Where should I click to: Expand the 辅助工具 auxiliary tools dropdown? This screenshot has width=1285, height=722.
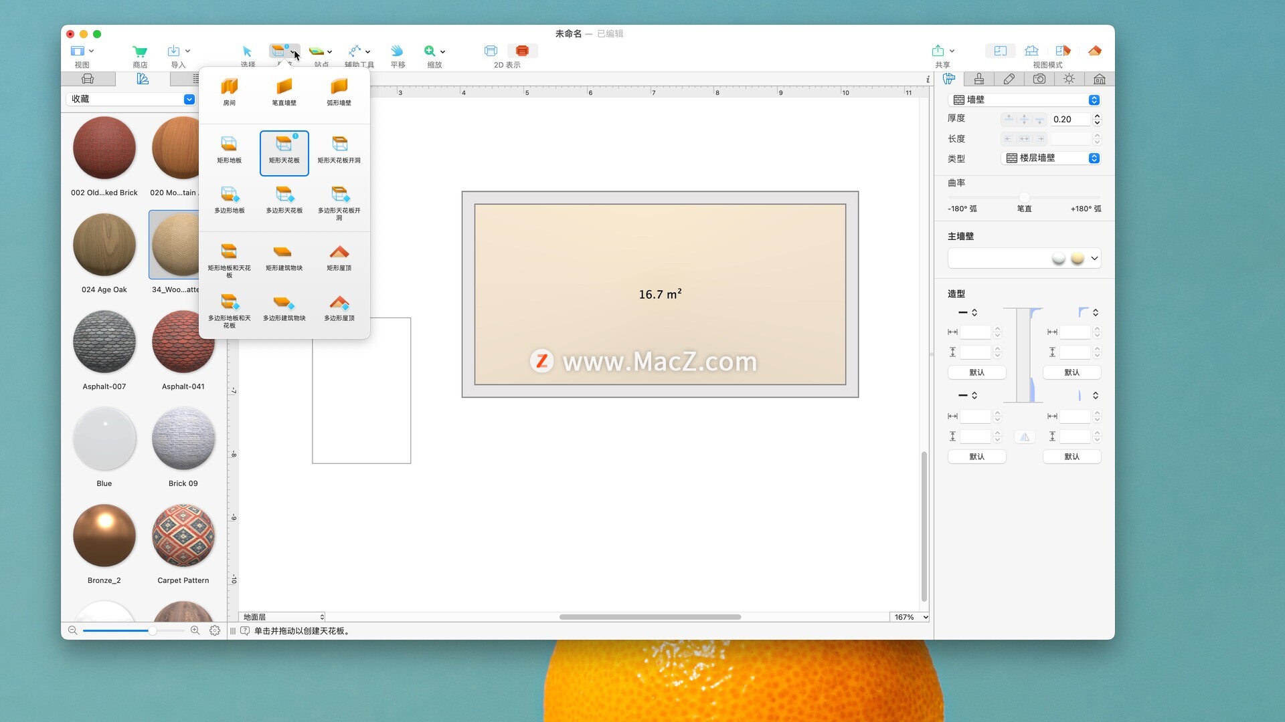tap(367, 51)
